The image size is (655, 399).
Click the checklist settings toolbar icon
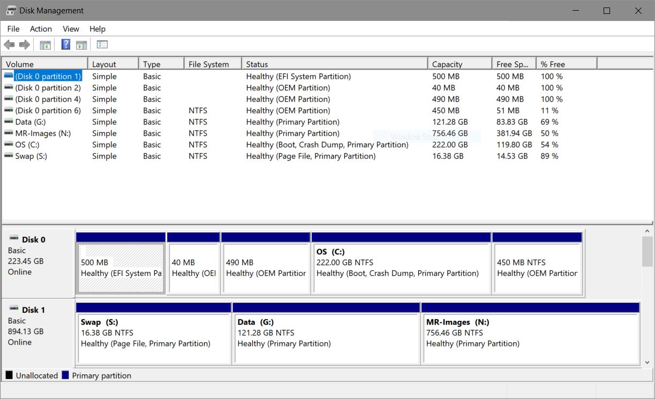point(102,45)
